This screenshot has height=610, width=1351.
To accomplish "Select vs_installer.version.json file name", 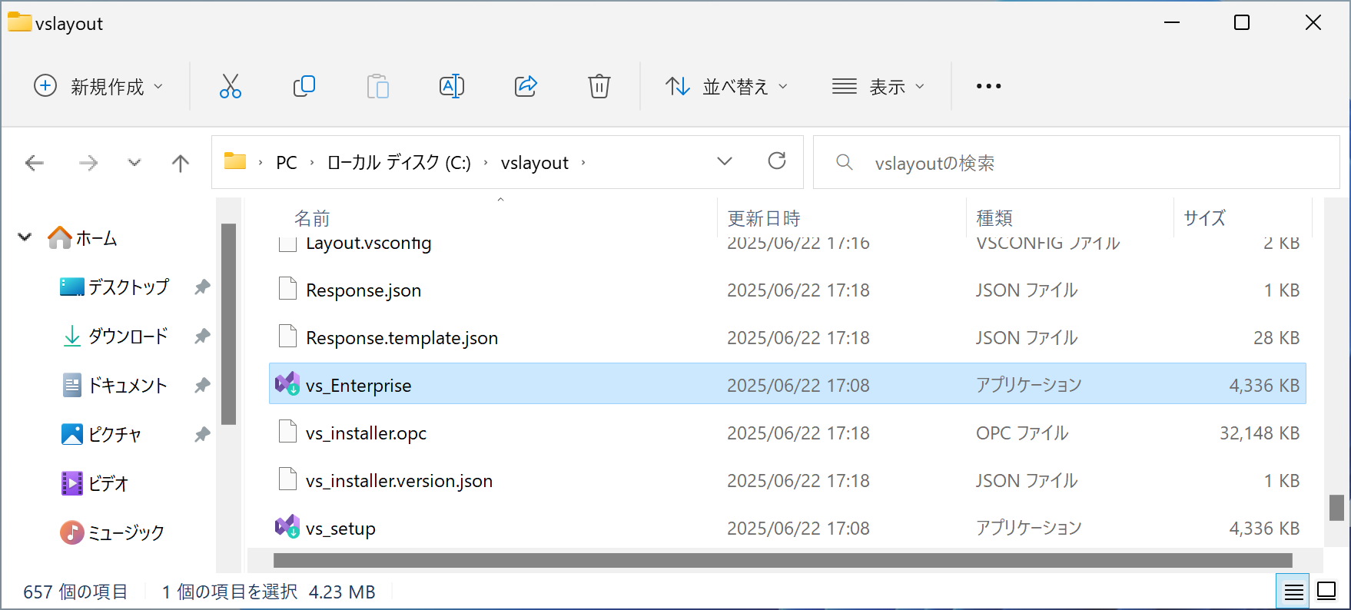I will [399, 481].
